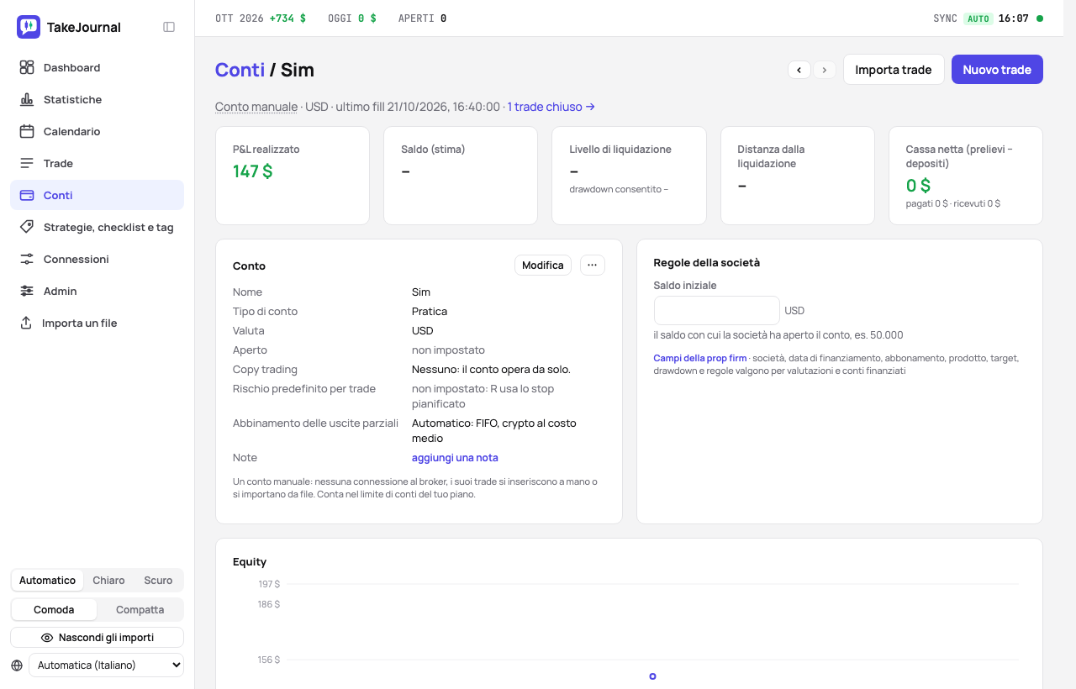
Task: Open the Admin section
Action: [98, 291]
